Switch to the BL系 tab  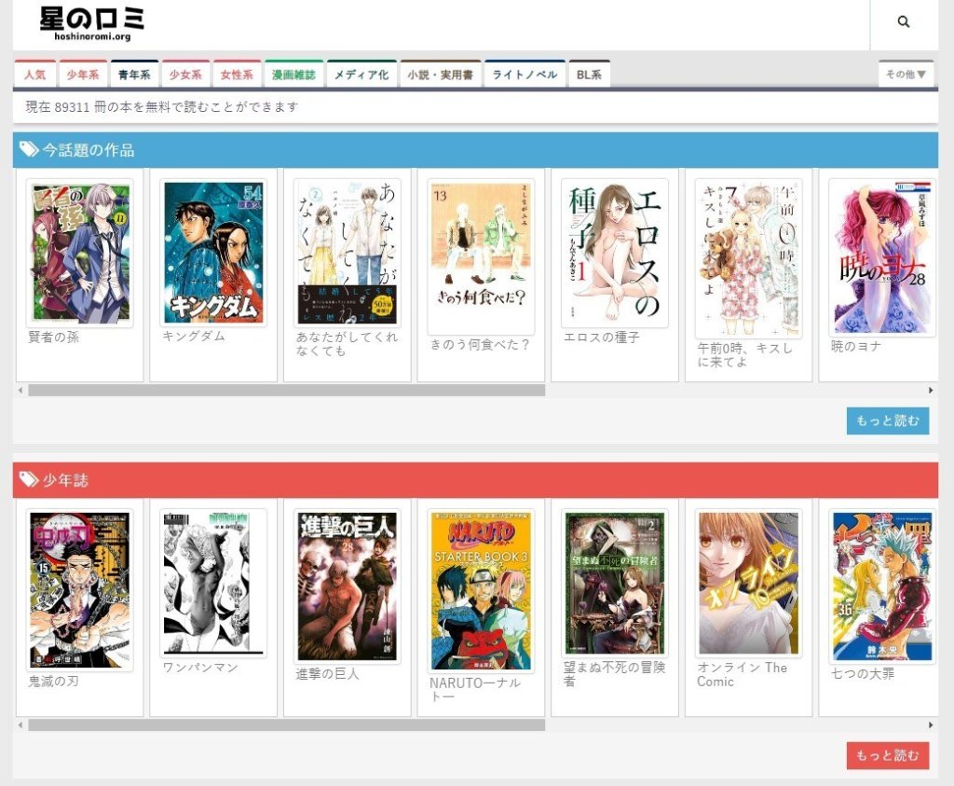point(589,75)
